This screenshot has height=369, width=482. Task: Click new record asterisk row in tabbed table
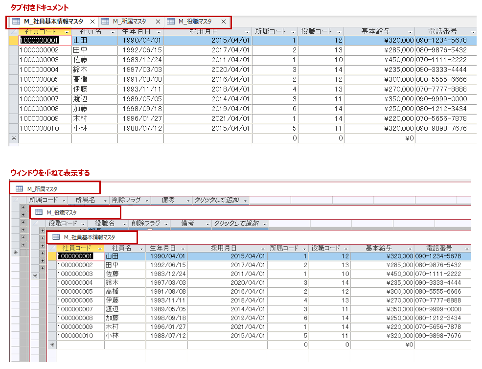pos(14,138)
